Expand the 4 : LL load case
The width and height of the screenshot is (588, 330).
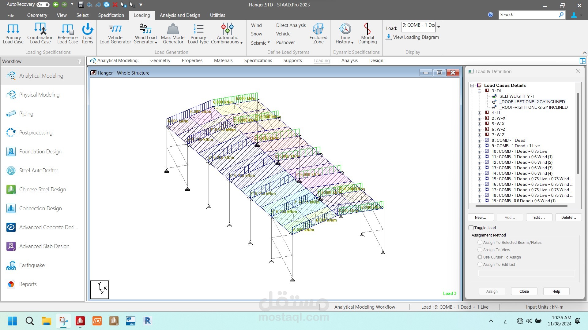click(x=480, y=113)
